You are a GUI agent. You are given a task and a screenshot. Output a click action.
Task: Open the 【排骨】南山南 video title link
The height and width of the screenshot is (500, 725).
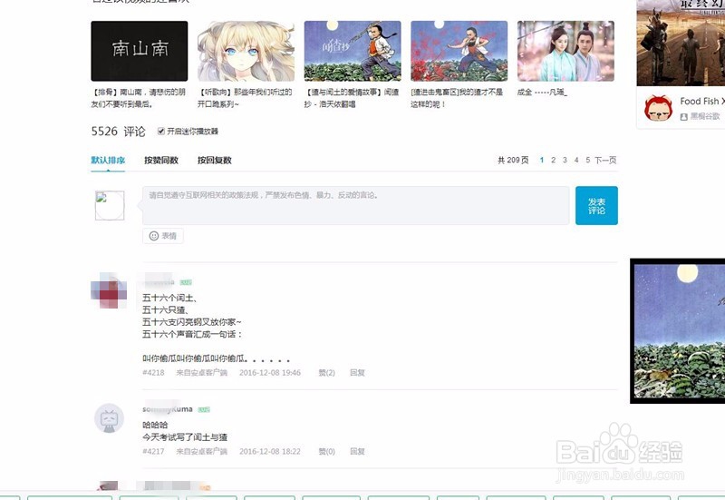(139, 98)
